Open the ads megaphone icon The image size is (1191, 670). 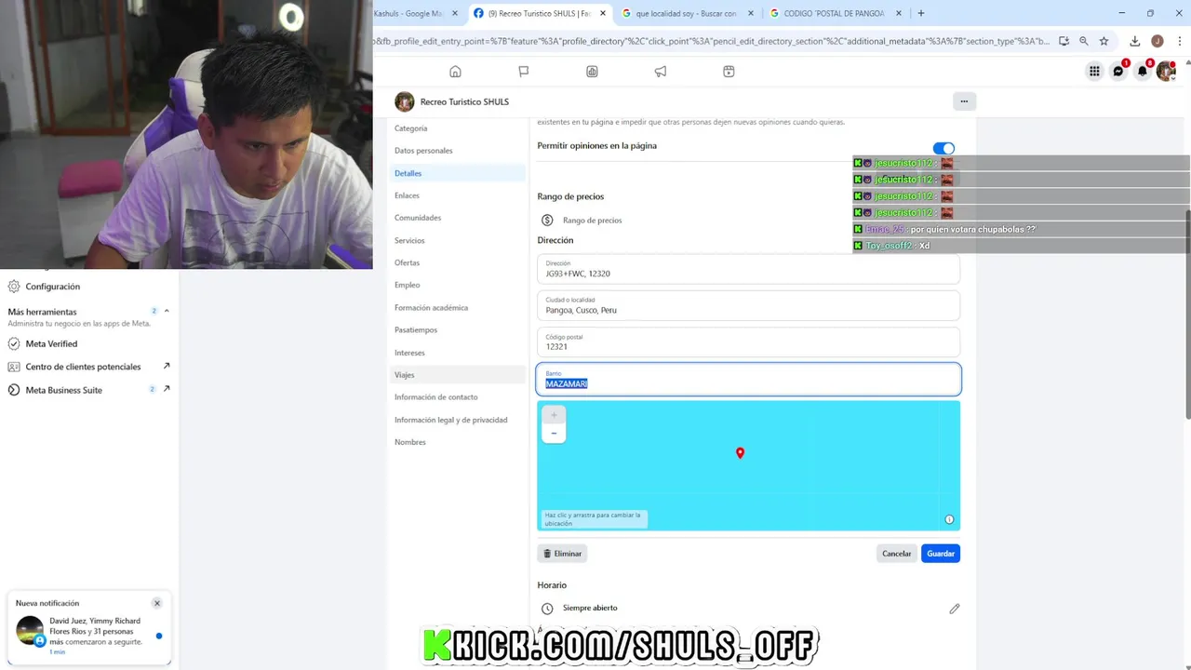661,72
